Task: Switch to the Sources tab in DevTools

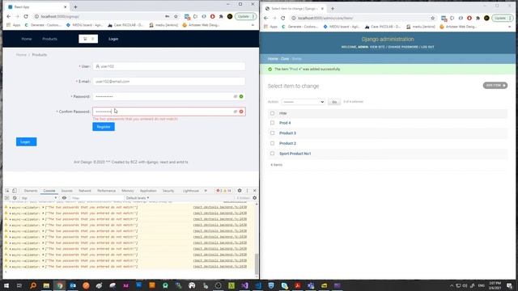Action: [x=66, y=191]
